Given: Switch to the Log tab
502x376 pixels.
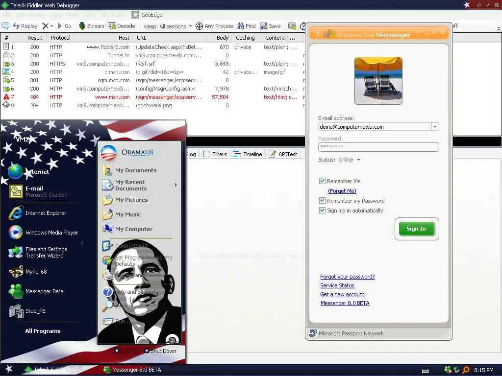Looking at the screenshot, I should 192,154.
